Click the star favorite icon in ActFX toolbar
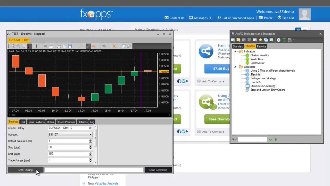Screen dimensions: 330x186 pos(260,40)
